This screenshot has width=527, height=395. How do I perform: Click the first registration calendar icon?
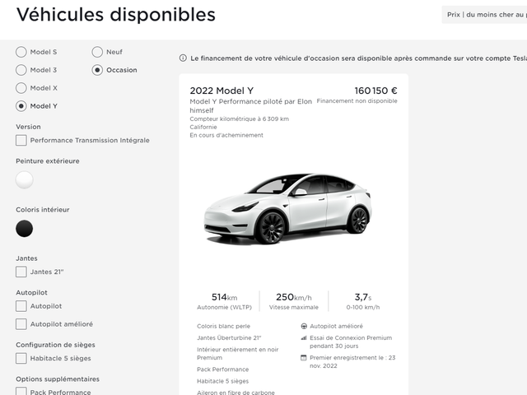[x=304, y=358]
